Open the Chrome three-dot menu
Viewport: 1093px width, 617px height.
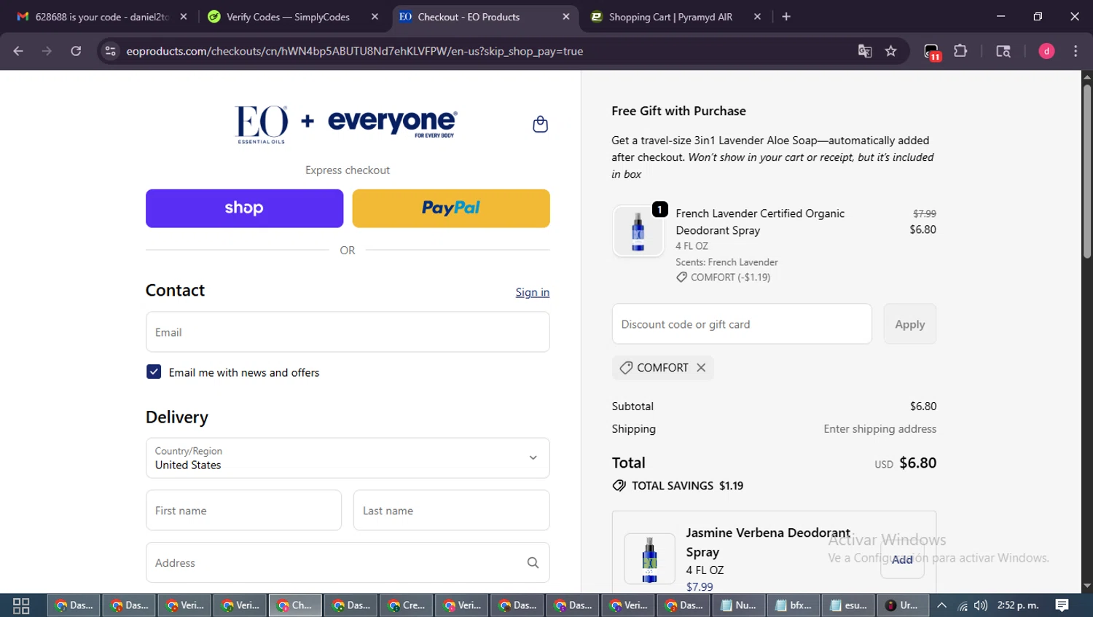[1076, 51]
